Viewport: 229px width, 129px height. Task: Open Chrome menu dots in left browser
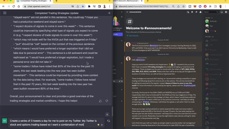109,6
